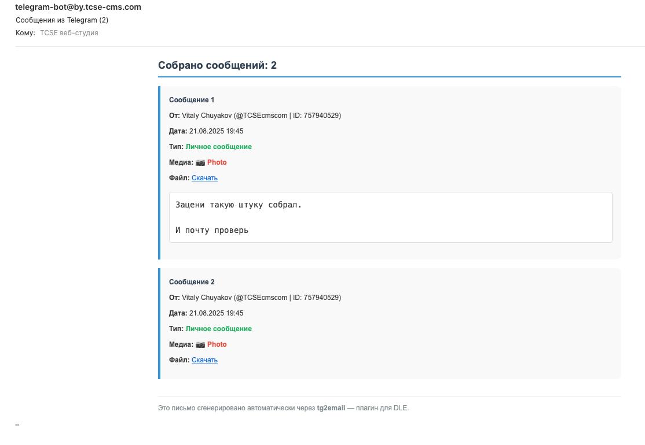This screenshot has width=645, height=445.
Task: Click text Зацени такую штуку собрал.
Action: point(239,205)
